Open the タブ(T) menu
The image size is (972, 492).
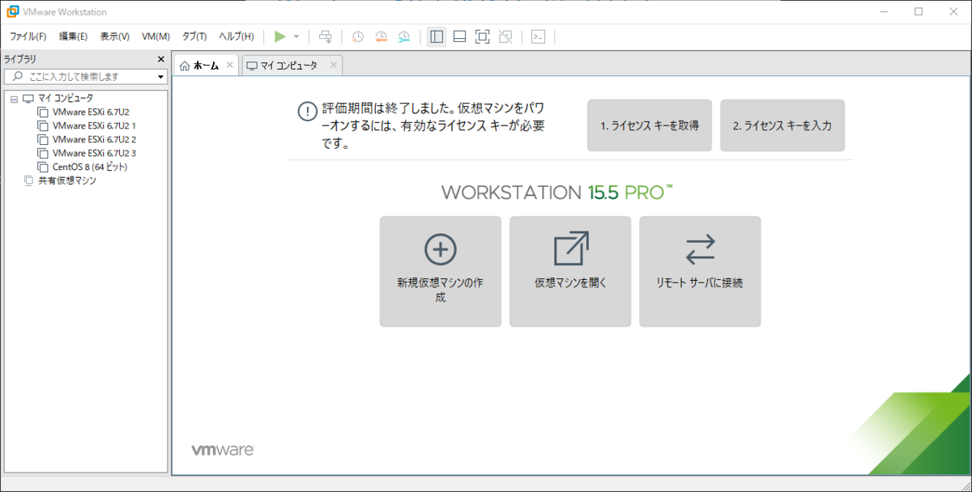click(194, 36)
